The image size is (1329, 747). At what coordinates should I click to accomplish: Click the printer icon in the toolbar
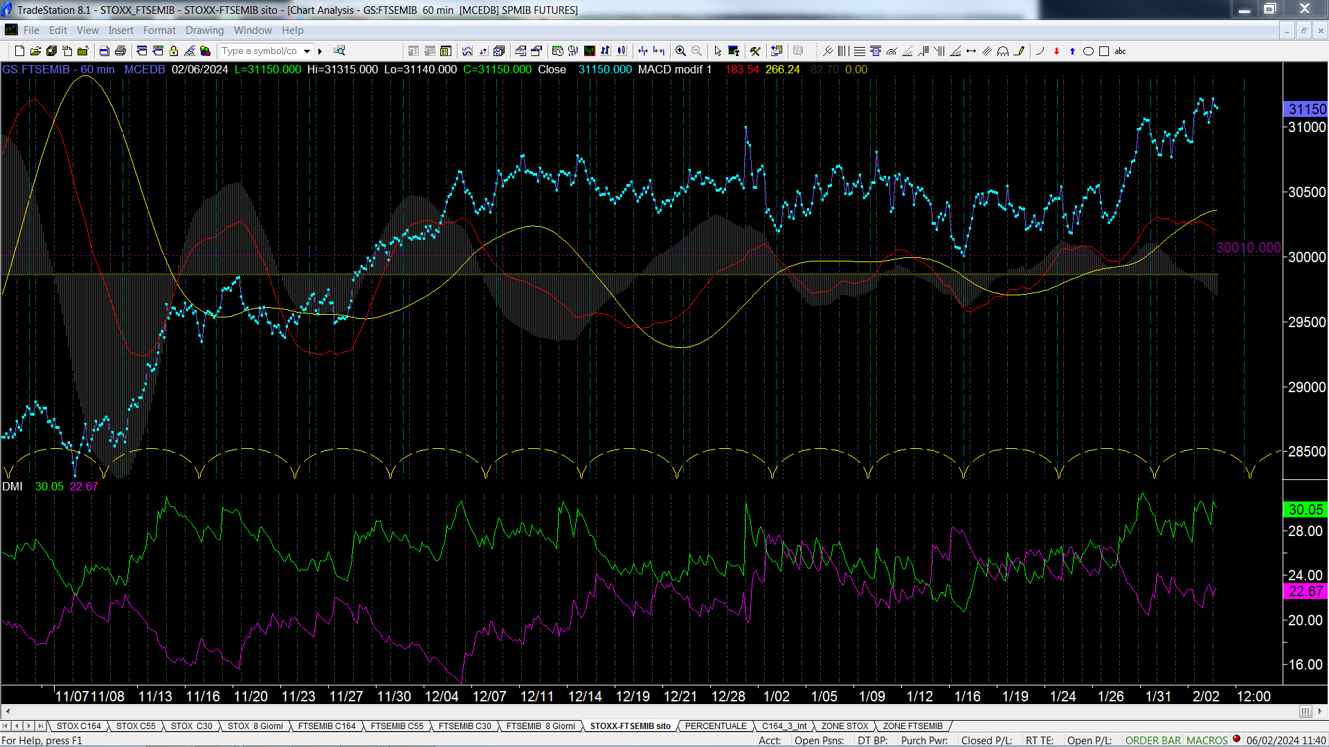(120, 51)
